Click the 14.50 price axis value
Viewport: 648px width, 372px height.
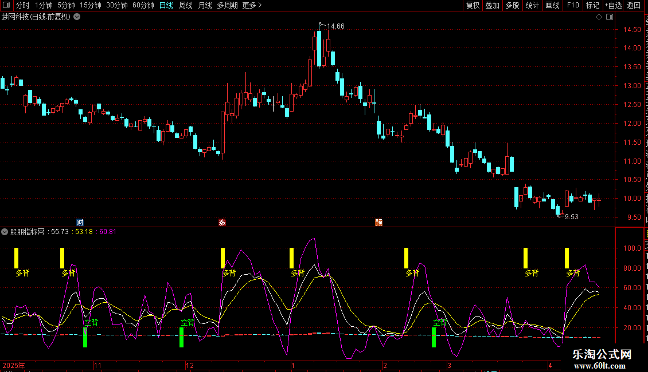click(632, 30)
